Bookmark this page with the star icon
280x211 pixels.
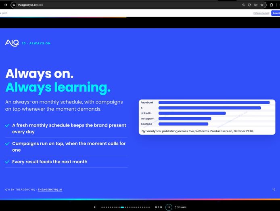(262, 5)
